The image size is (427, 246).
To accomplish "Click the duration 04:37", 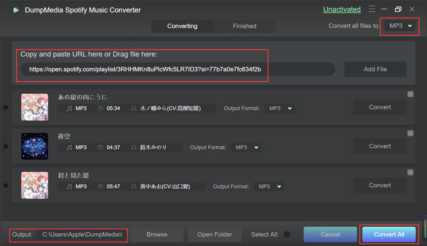I will tap(113, 147).
